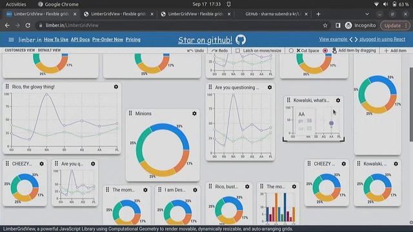Image resolution: width=413 pixels, height=232 pixels.
Task: Open the plugged in using React link
Action: coord(383,39)
